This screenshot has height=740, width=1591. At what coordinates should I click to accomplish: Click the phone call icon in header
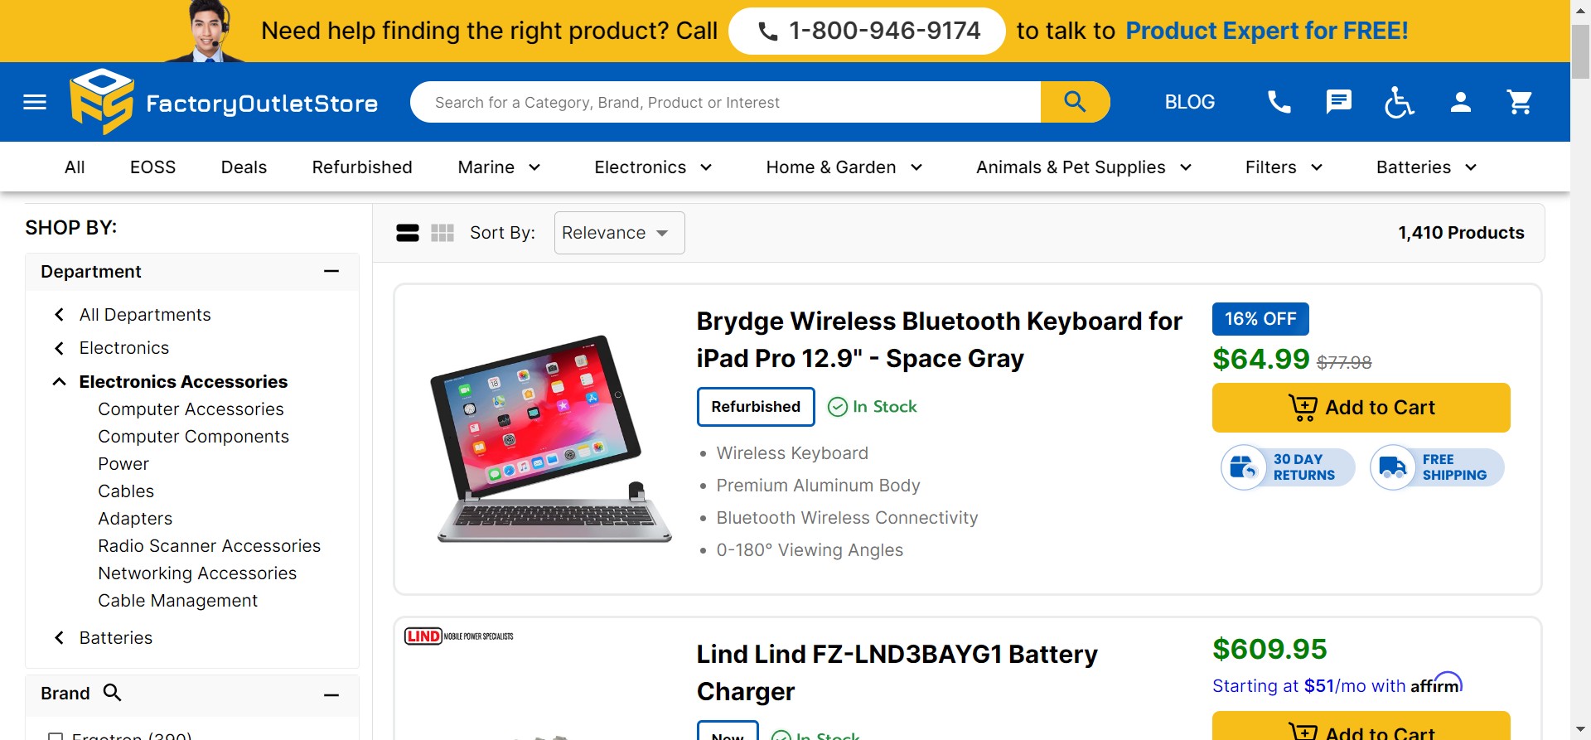(x=1279, y=102)
